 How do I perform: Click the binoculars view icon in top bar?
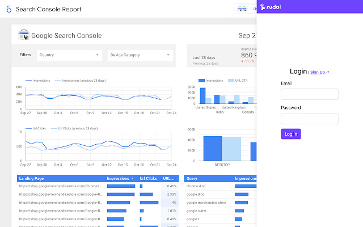242,9
